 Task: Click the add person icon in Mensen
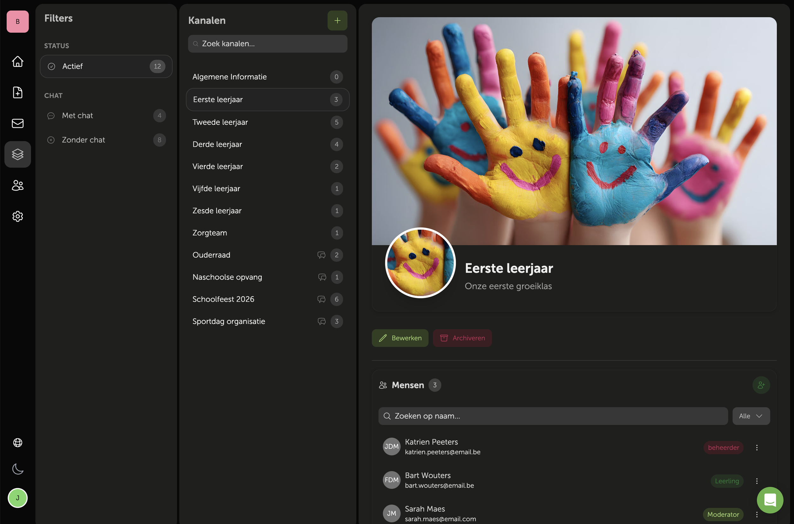click(x=761, y=385)
